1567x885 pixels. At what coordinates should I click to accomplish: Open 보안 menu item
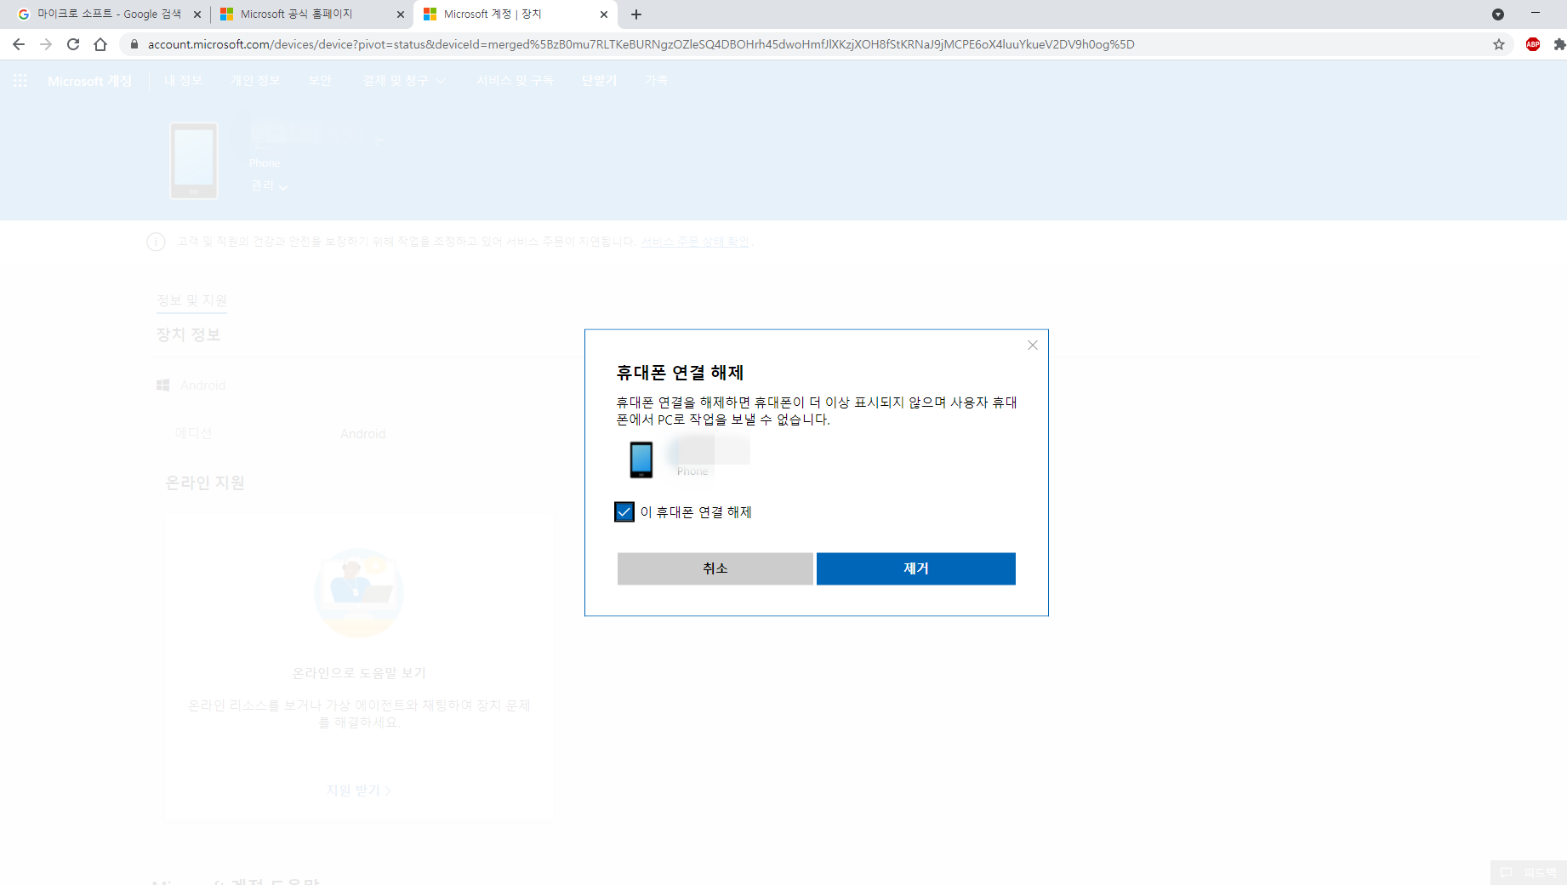(x=320, y=80)
